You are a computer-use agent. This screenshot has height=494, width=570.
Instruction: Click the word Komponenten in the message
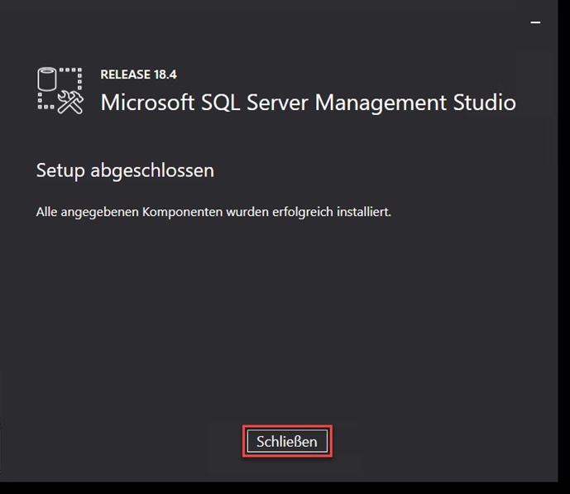182,213
